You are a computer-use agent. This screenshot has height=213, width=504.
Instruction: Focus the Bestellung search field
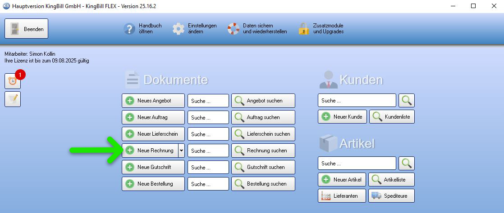(208, 184)
